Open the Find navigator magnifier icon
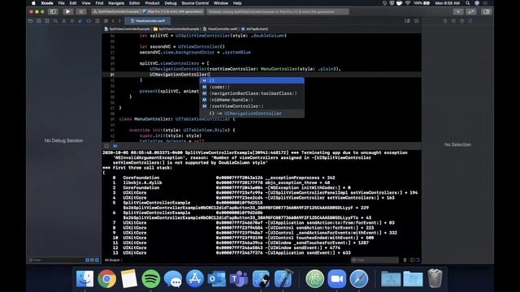 tap(55, 21)
